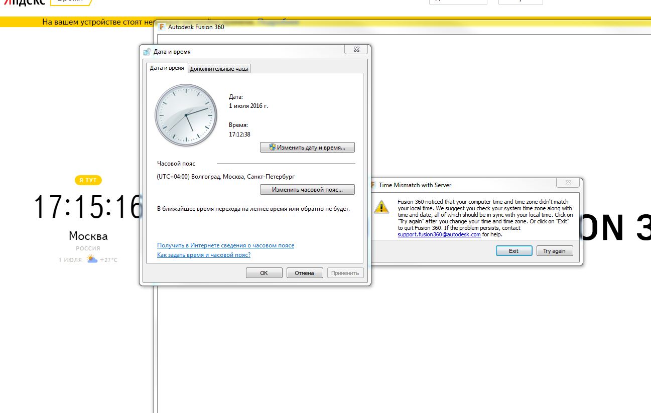651x413 pixels.
Task: Click the Изменить часовой пояс button
Action: tap(307, 190)
